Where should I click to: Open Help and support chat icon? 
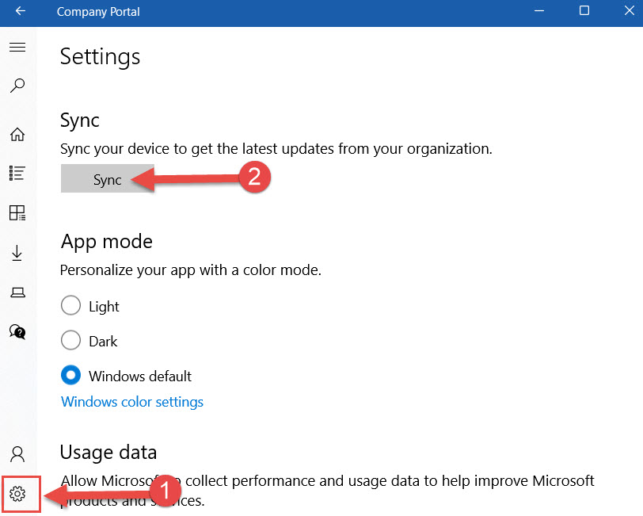point(17,331)
